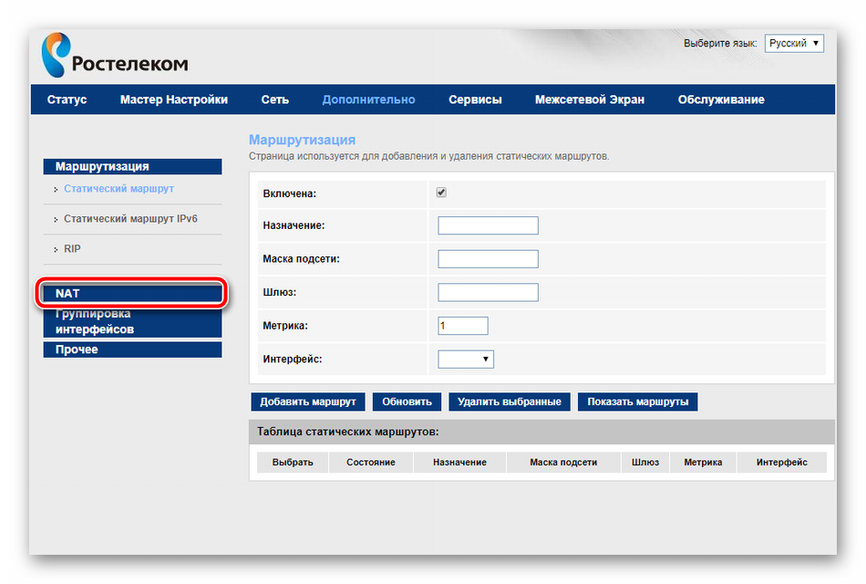Open the language selector dropdown
866x584 pixels.
point(794,43)
